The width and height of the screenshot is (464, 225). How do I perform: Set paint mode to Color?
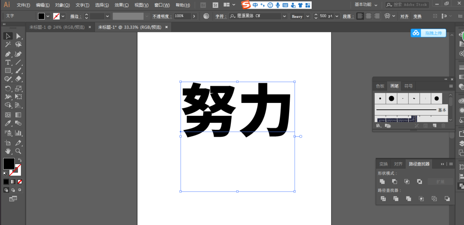point(6,181)
